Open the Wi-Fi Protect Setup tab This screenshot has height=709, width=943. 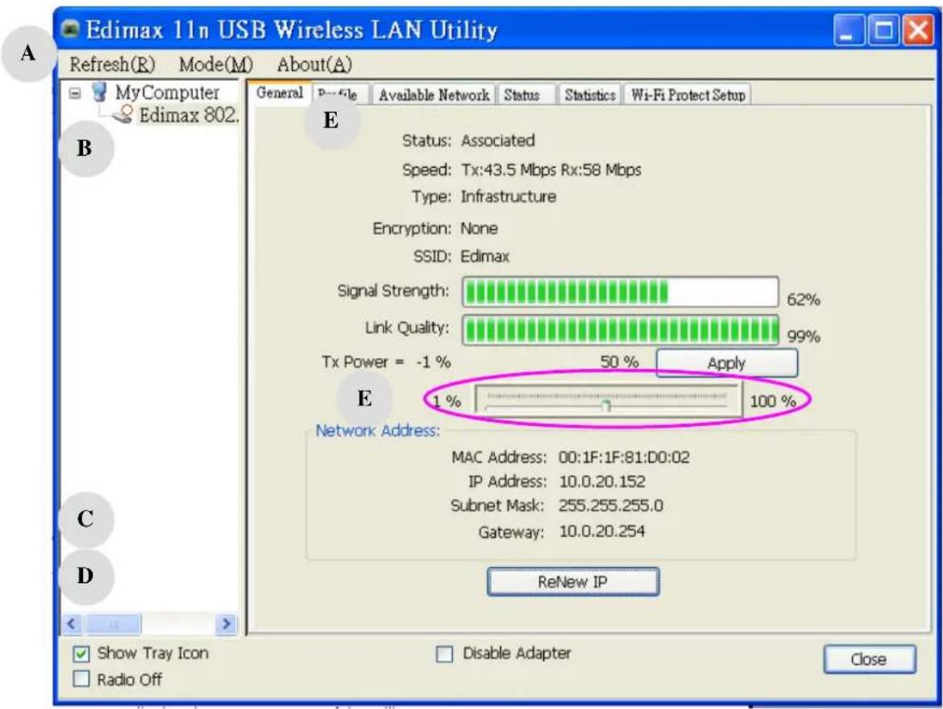[x=688, y=95]
